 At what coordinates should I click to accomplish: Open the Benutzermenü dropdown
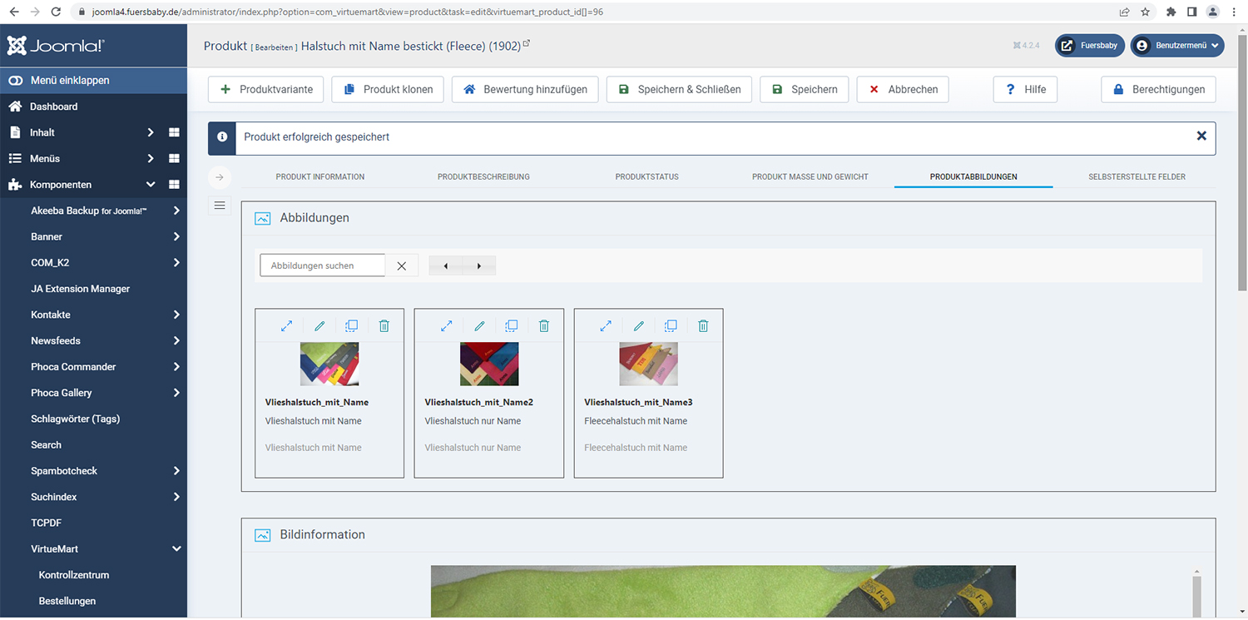tap(1177, 46)
